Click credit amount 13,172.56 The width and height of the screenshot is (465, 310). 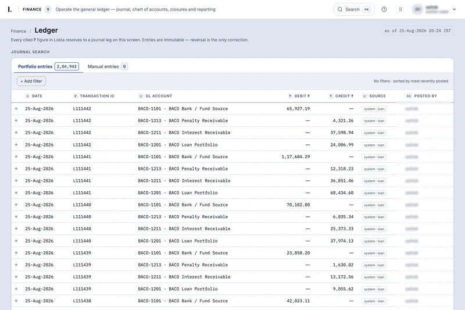[x=342, y=277]
